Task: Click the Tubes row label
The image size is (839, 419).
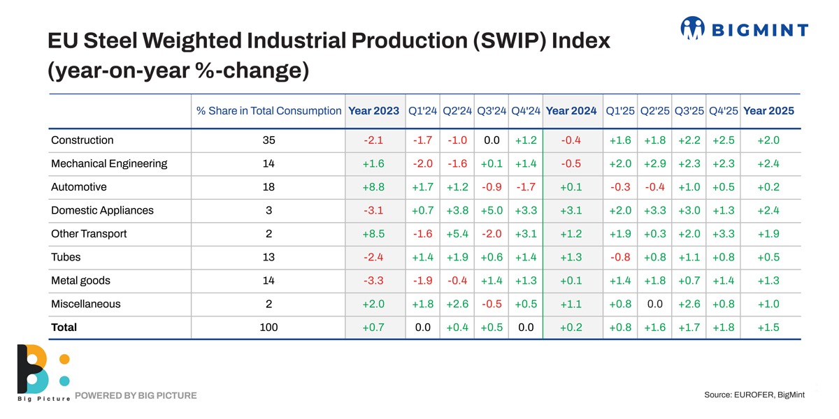Action: click(66, 257)
